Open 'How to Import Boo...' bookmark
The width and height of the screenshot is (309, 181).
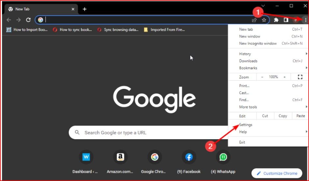point(27,30)
